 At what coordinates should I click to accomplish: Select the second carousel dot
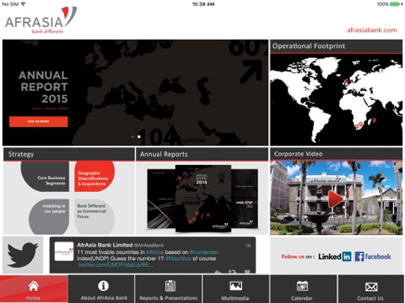click(139, 136)
